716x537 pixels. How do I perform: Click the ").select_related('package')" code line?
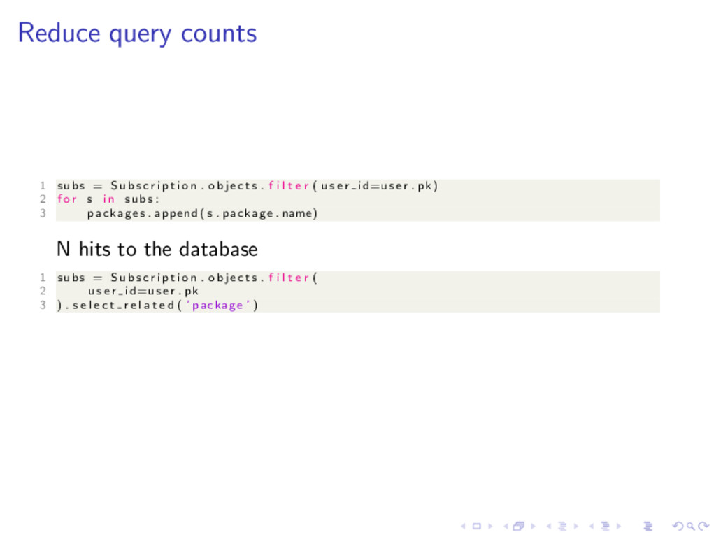point(157,305)
